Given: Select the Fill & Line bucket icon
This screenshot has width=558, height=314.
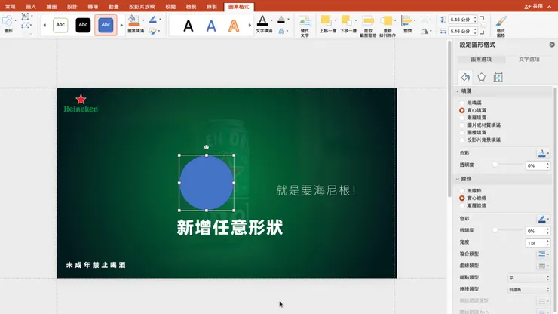Looking at the screenshot, I should tap(465, 77).
